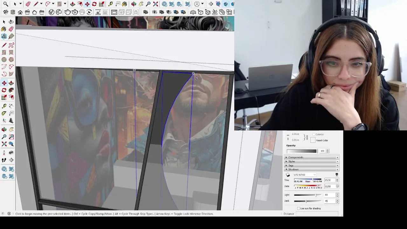Select the Walk footprints tool
The width and height of the screenshot is (407, 229).
coord(4,160)
